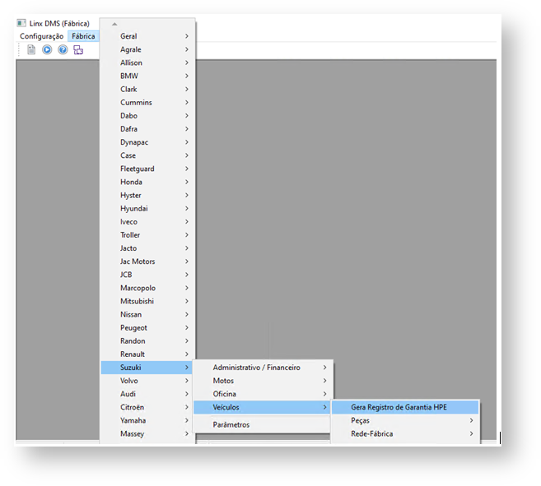Open the Fábrica menu
The height and width of the screenshot is (486, 541).
pyautogui.click(x=83, y=36)
